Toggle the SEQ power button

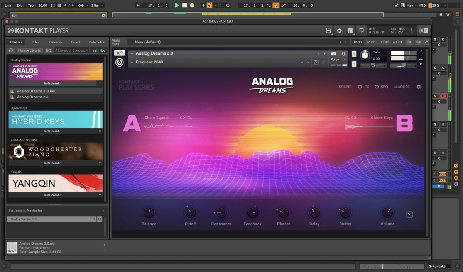click(x=377, y=87)
